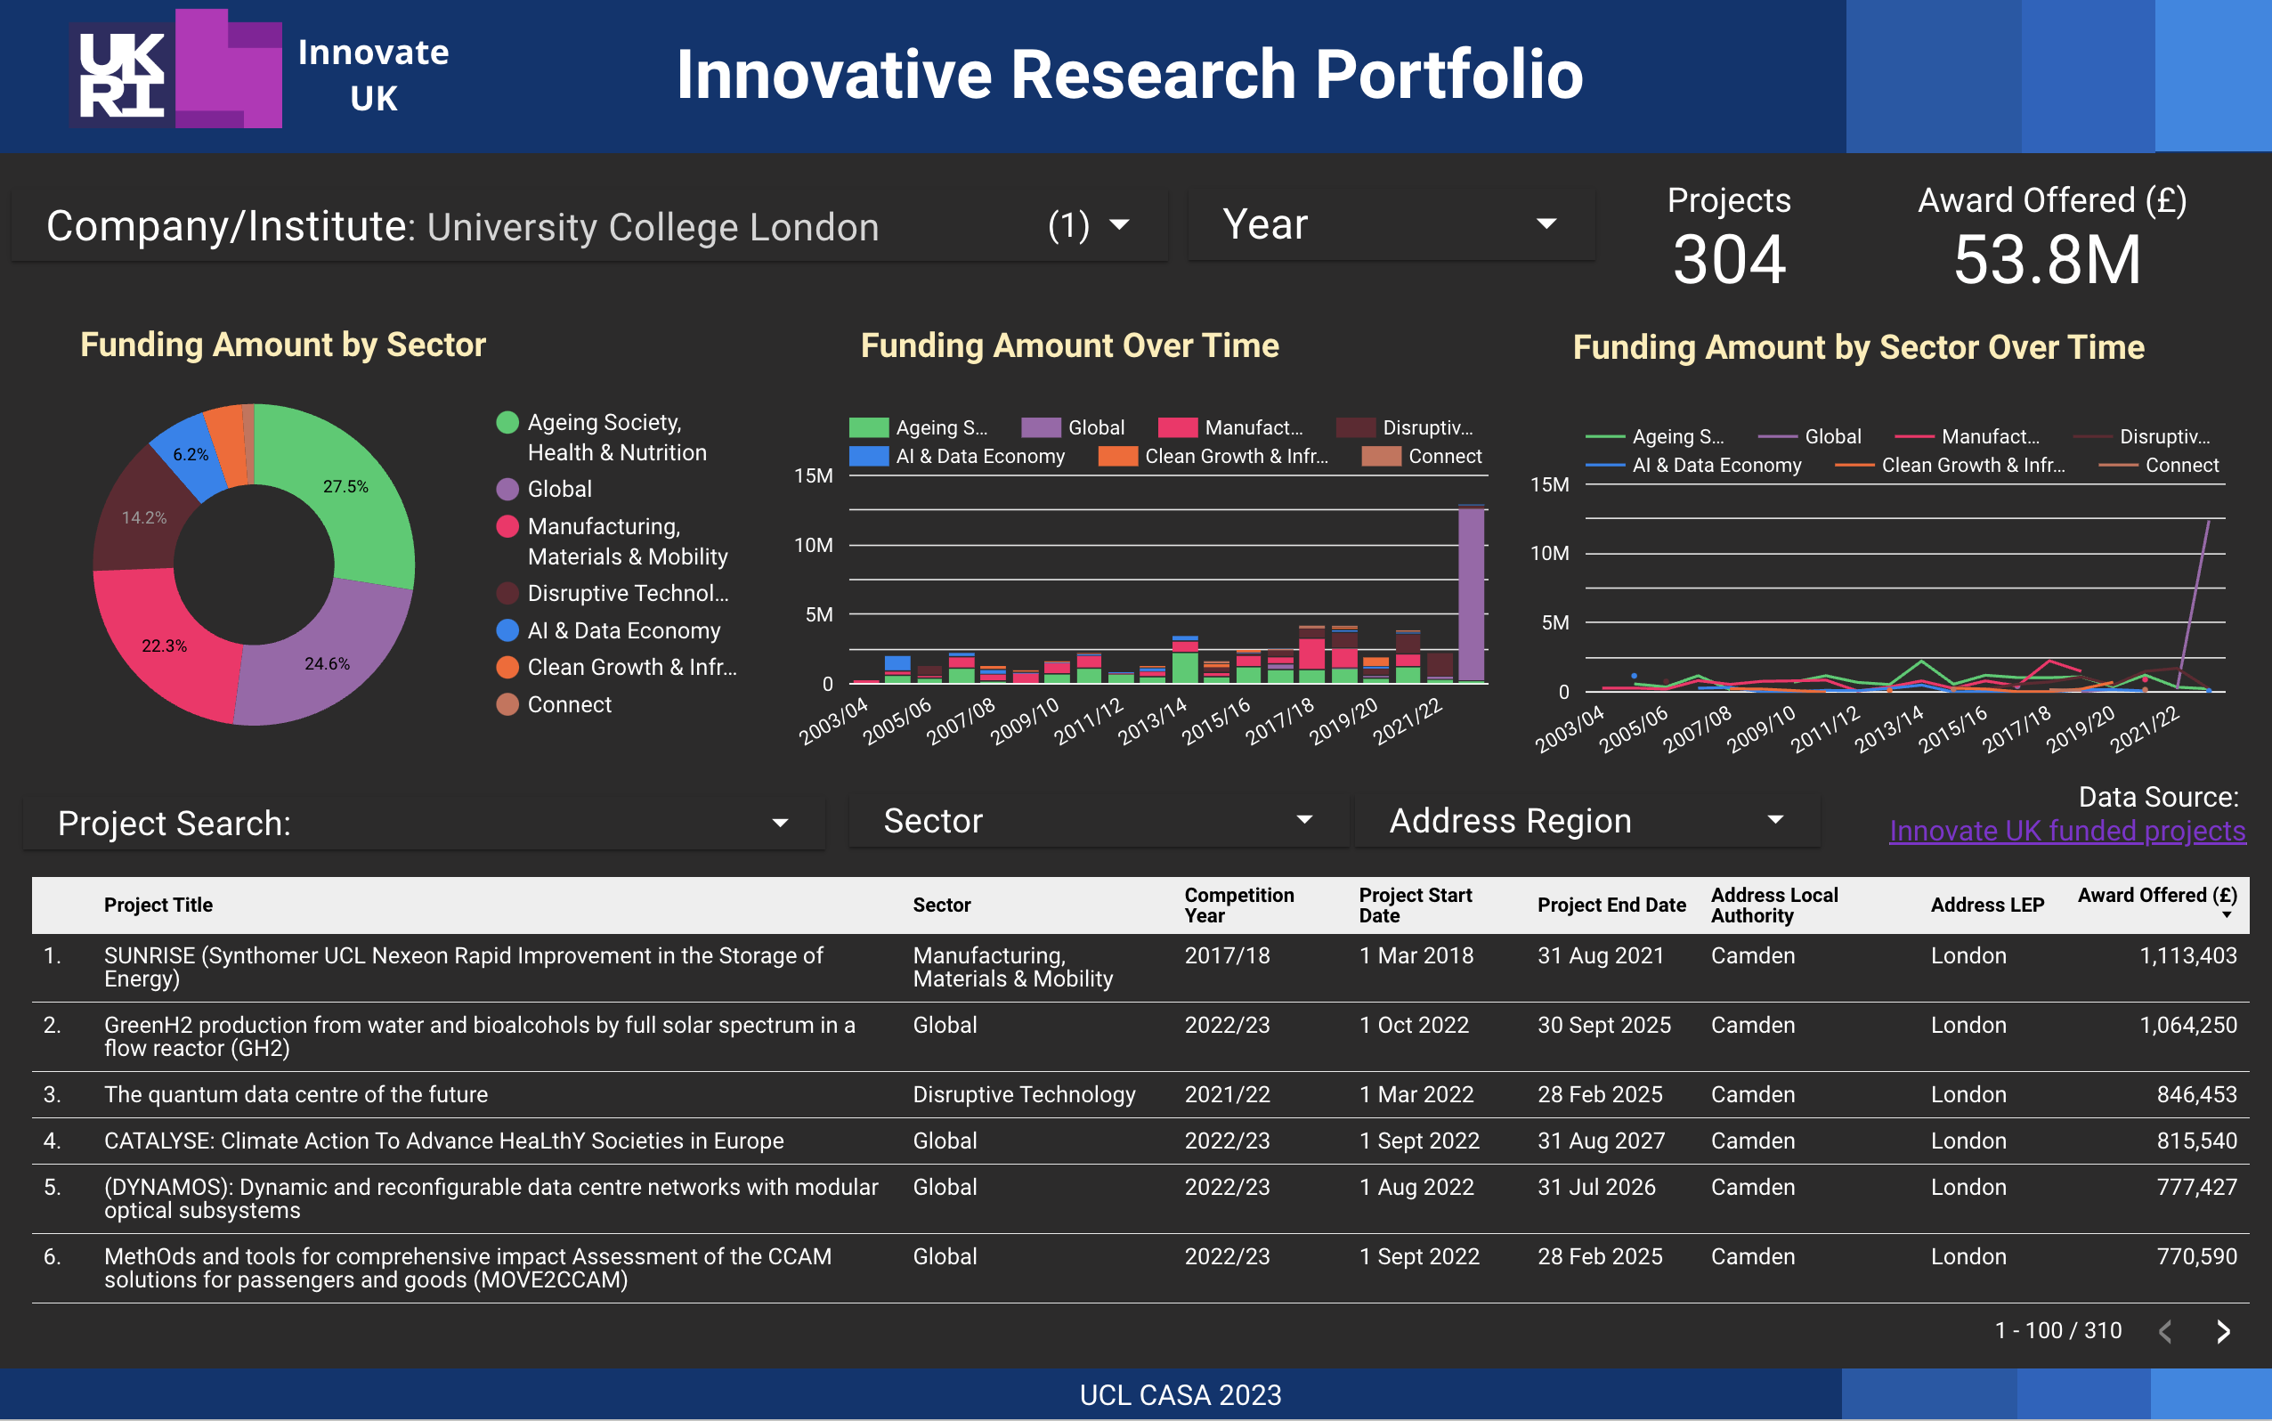Click Connect swatch in bar chart legend
The height and width of the screenshot is (1421, 2272).
[1381, 456]
